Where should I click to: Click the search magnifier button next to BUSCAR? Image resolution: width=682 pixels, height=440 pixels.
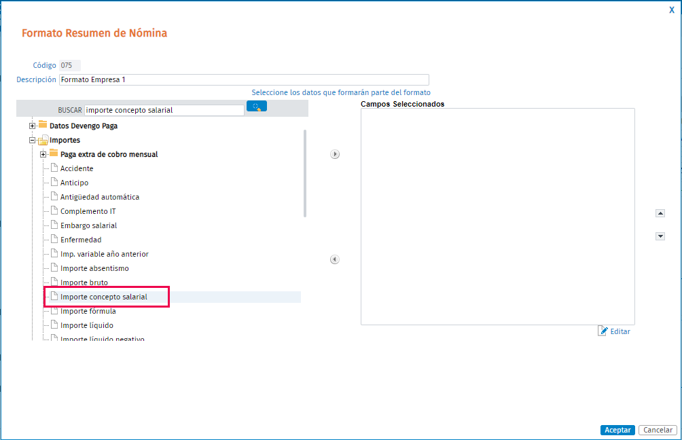(x=257, y=106)
